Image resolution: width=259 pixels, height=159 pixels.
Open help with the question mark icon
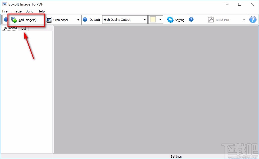point(253,20)
